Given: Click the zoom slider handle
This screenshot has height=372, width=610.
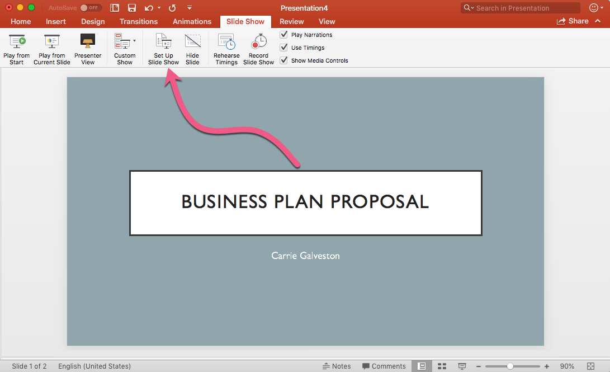Looking at the screenshot, I should (510, 366).
